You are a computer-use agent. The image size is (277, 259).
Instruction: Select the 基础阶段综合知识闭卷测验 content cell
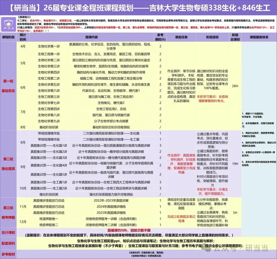(x=111, y=127)
